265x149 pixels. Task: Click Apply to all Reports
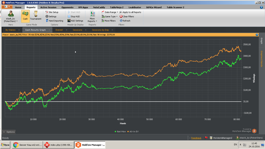coord(130,12)
